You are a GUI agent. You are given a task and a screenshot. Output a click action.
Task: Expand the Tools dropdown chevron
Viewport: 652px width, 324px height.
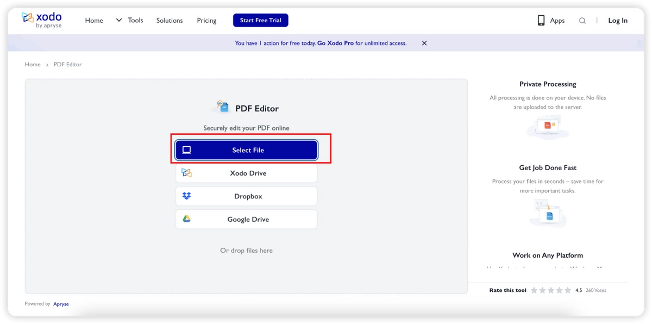[118, 20]
